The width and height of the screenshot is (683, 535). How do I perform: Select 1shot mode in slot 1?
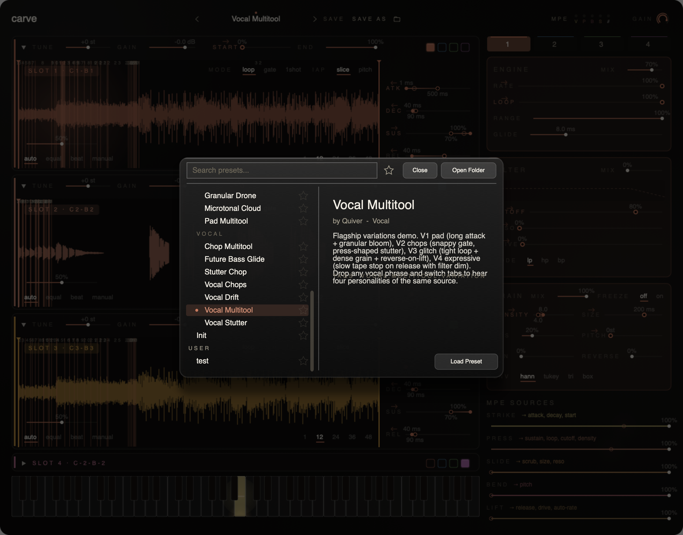[293, 70]
